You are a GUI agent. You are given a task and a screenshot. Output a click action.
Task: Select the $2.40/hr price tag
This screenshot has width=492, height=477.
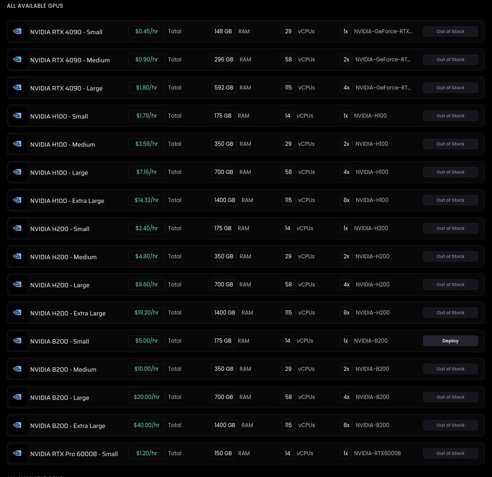(x=146, y=228)
